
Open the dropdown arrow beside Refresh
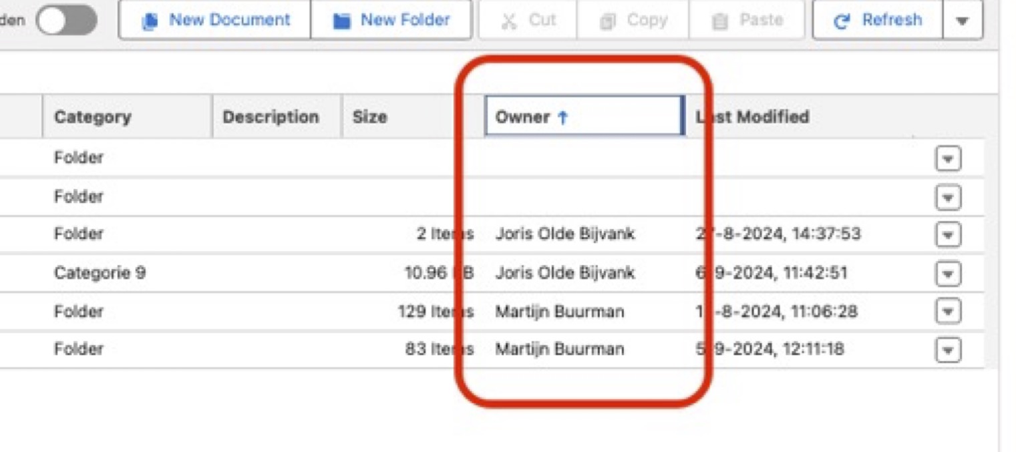click(963, 20)
